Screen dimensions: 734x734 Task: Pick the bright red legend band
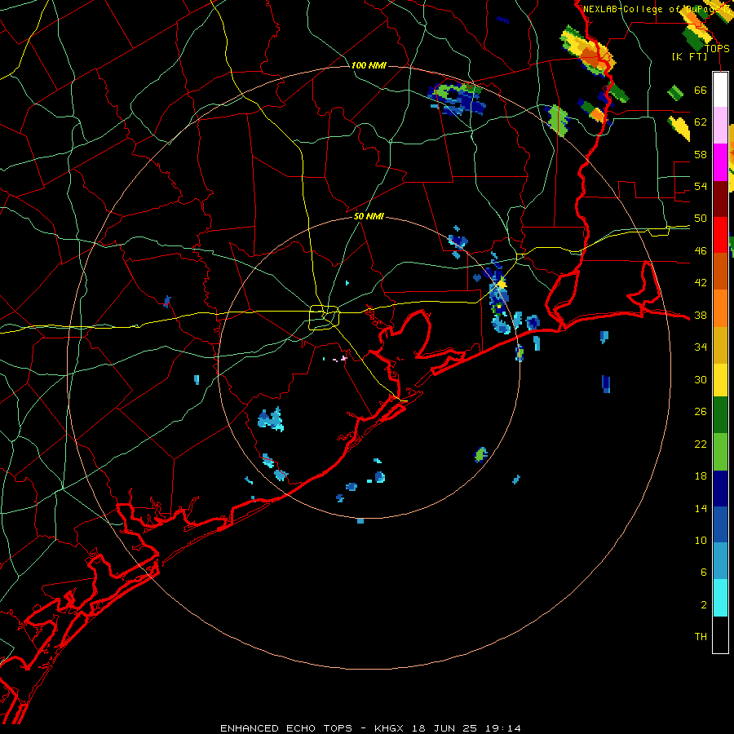[720, 235]
